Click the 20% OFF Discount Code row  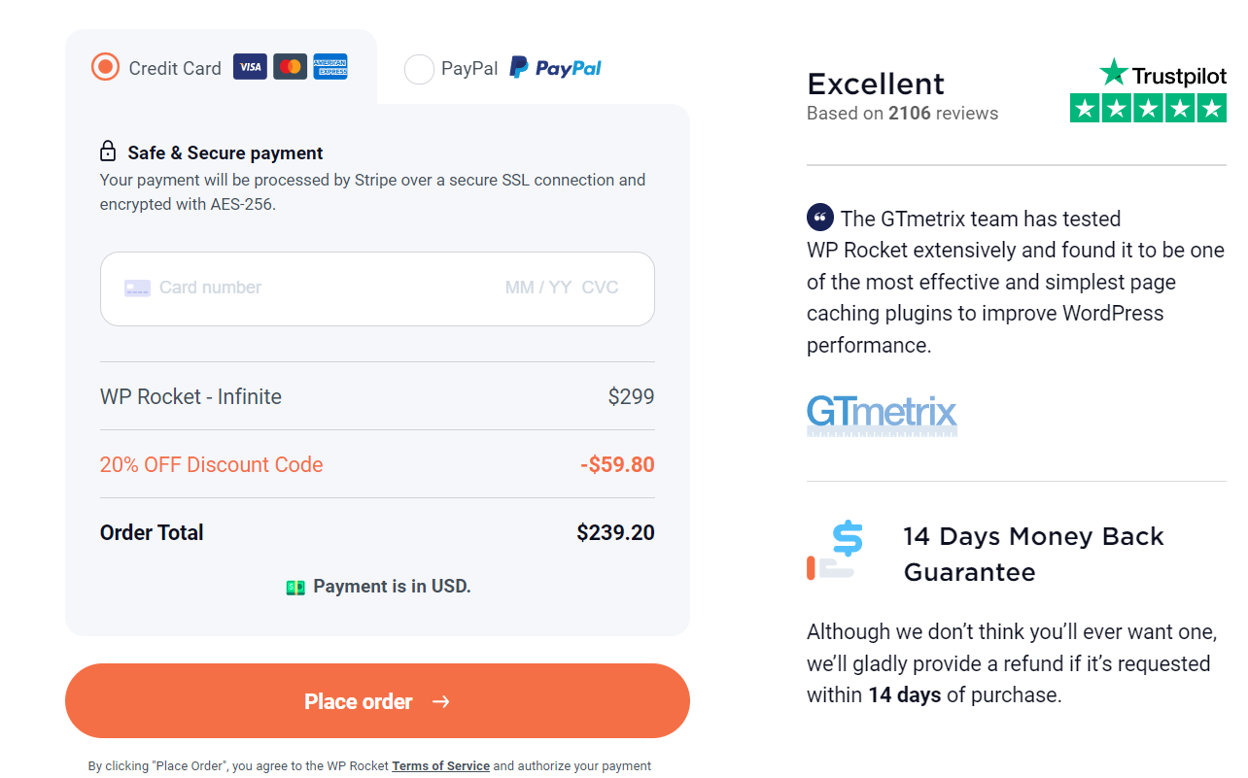[211, 464]
